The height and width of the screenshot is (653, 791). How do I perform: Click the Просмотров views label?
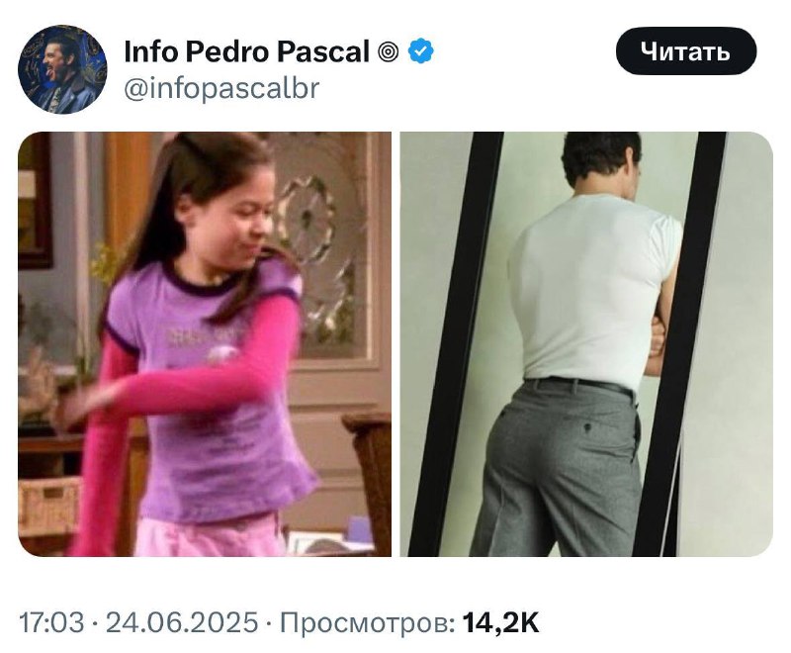click(367, 622)
